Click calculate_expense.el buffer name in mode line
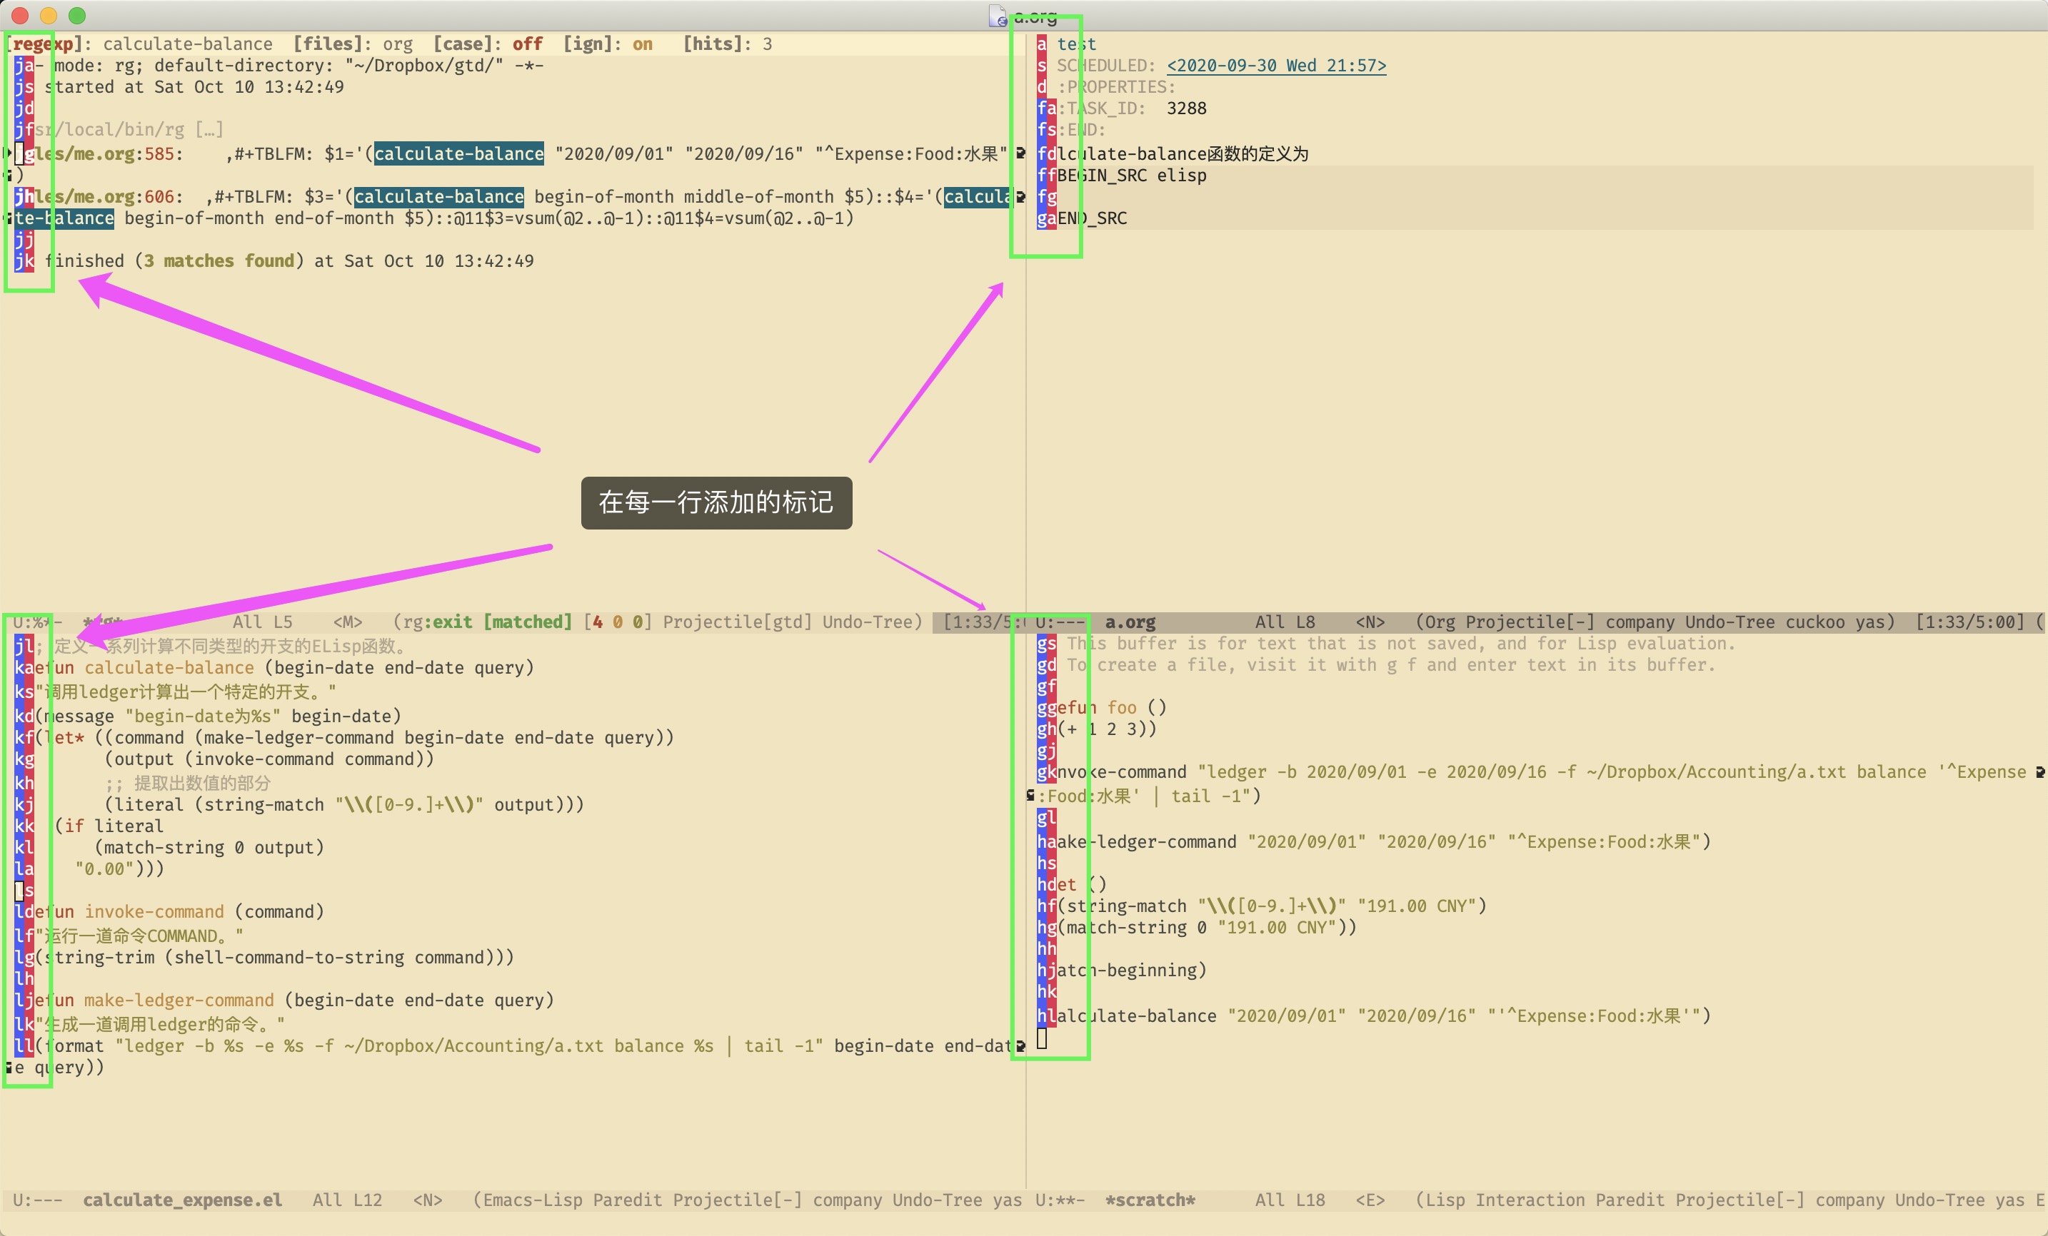The width and height of the screenshot is (2048, 1236). click(x=182, y=1200)
